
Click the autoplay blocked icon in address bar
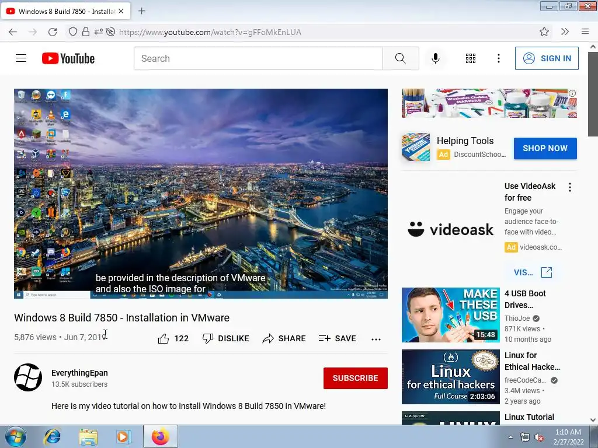click(110, 32)
